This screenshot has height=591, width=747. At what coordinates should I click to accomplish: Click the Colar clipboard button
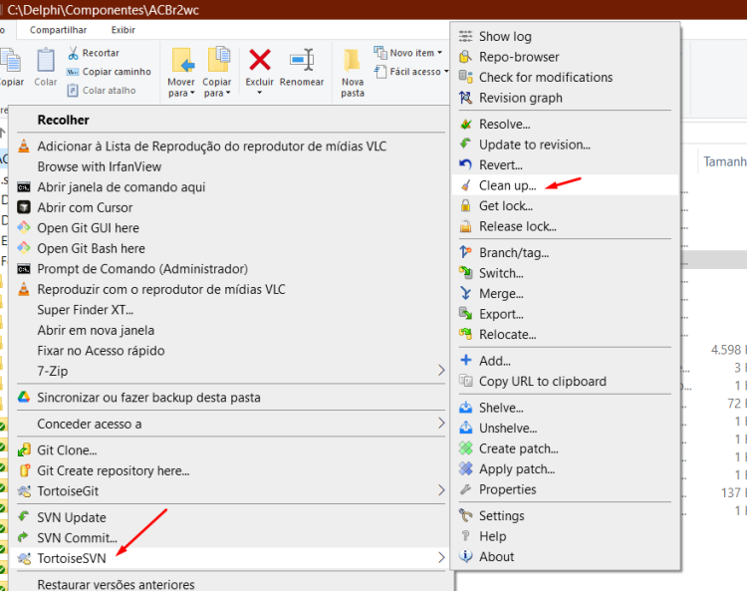(x=46, y=67)
